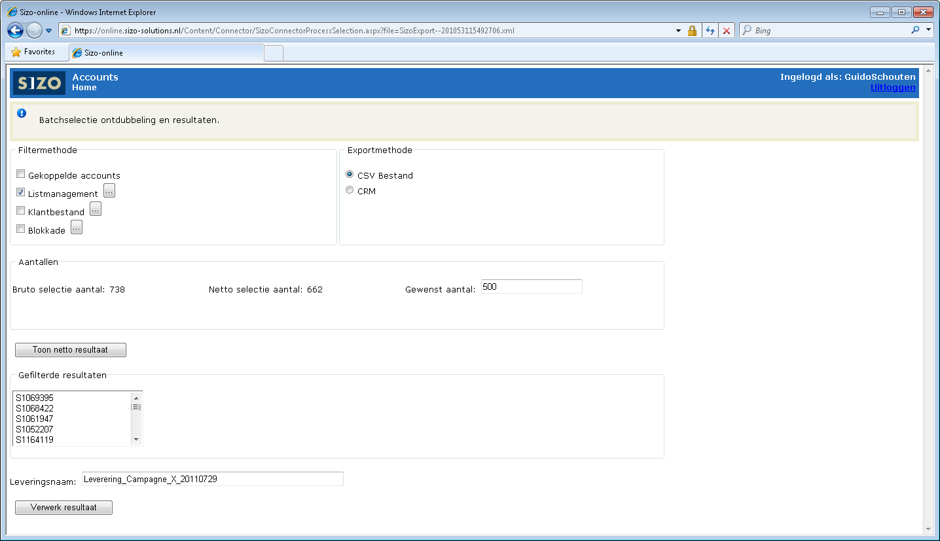
Task: Click the Netto selectie aantal: 662 text
Action: (266, 289)
